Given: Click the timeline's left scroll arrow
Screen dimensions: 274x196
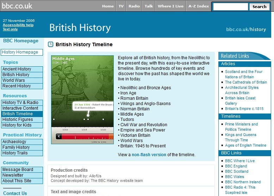Looking at the screenshot, I should pos(59,136).
